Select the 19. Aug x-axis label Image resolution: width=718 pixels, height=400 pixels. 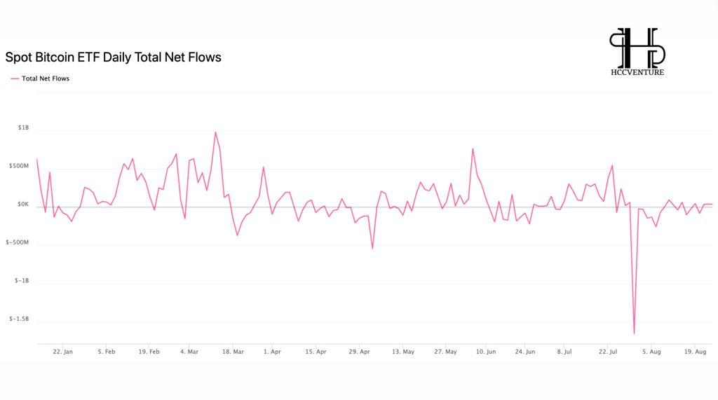click(695, 352)
